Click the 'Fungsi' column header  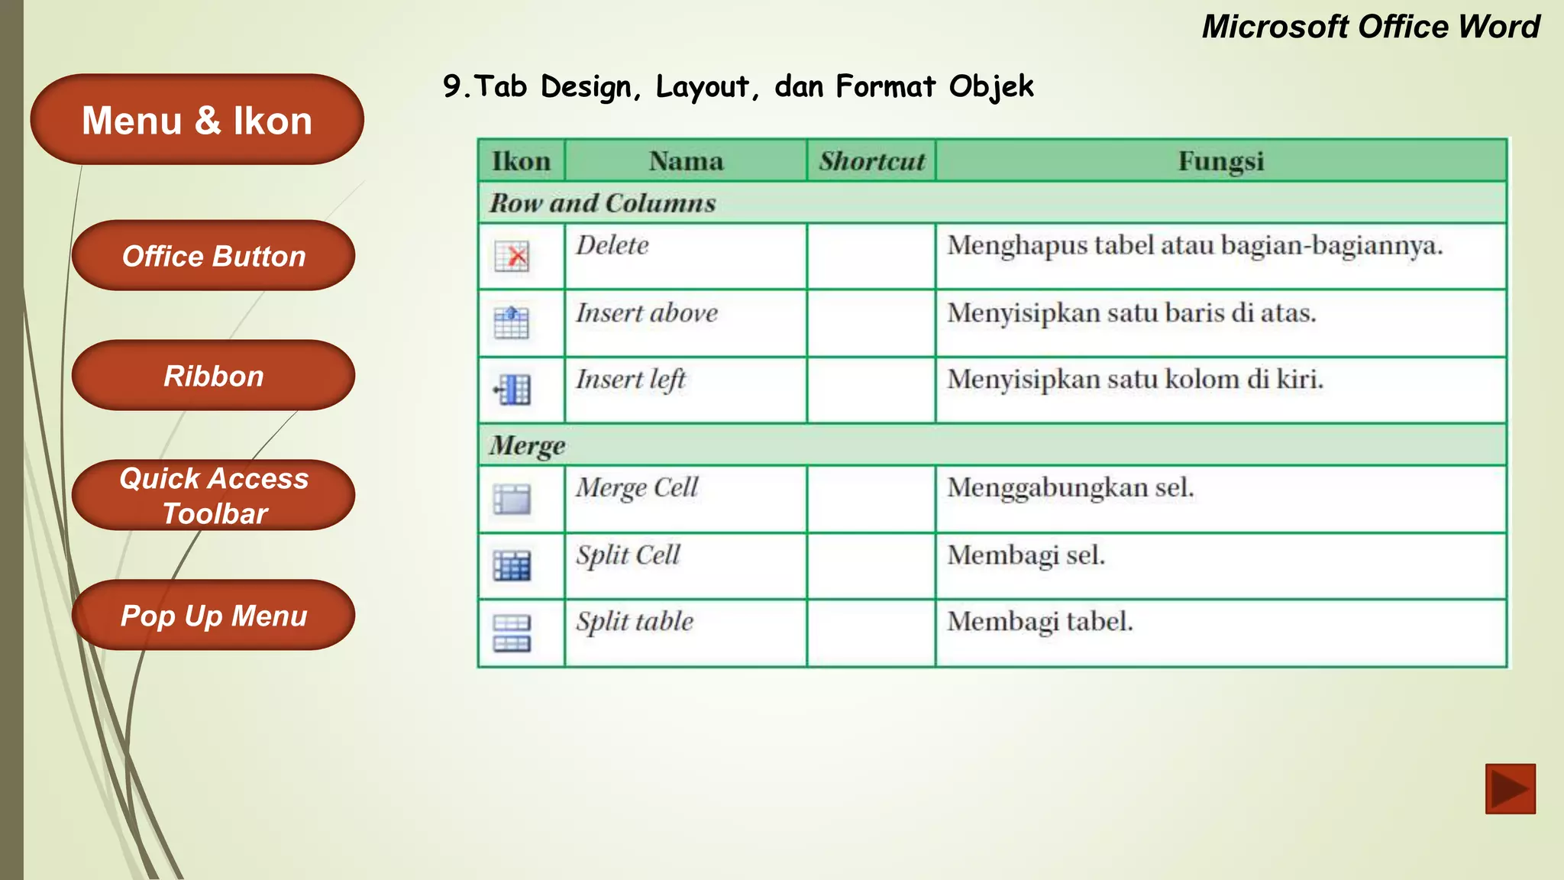pos(1221,160)
